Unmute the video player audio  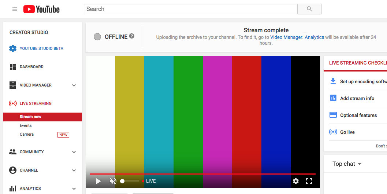(113, 181)
